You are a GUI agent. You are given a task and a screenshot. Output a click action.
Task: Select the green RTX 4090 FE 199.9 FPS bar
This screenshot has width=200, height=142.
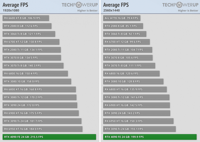pyautogui.click(x=150, y=137)
